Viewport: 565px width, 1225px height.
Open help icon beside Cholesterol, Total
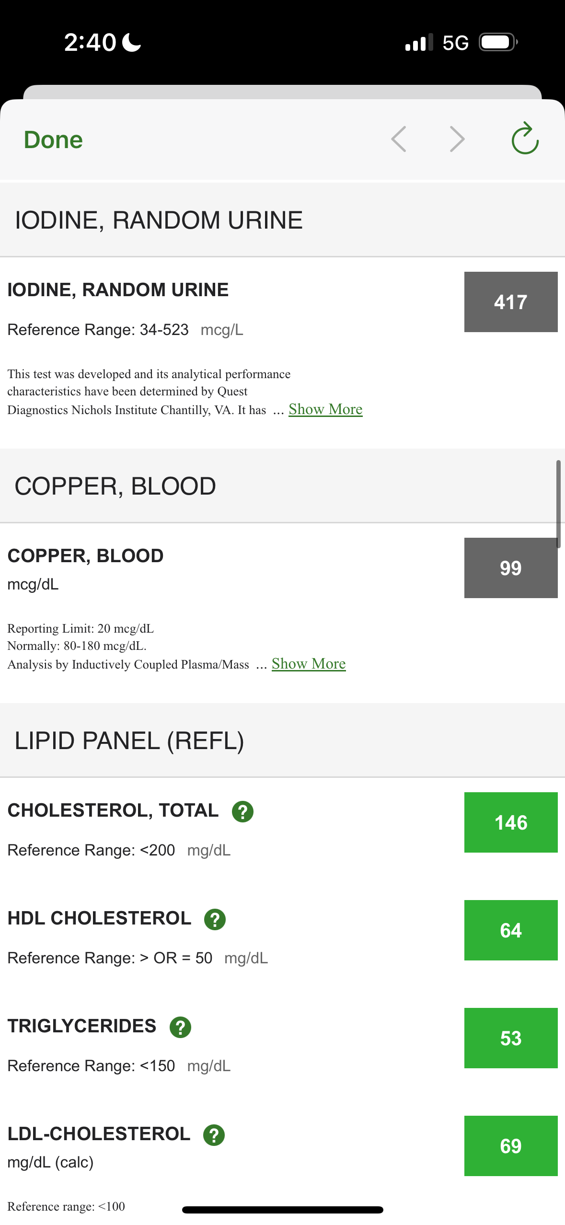[242, 811]
